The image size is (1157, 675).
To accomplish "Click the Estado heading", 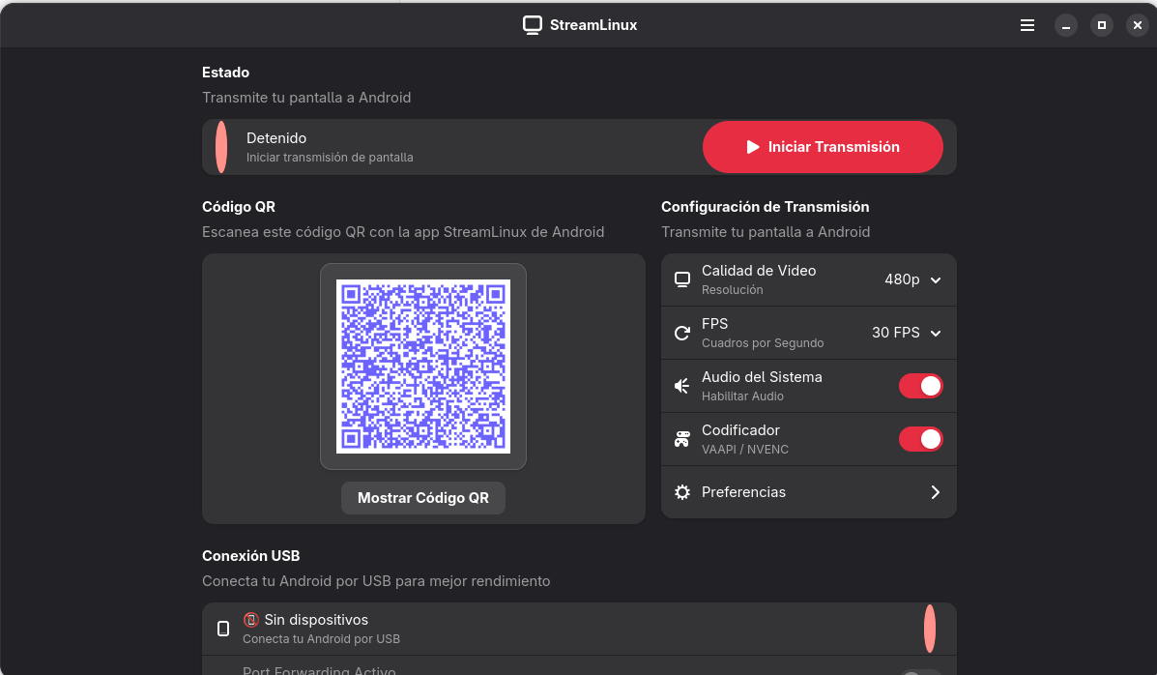I will click(x=226, y=73).
